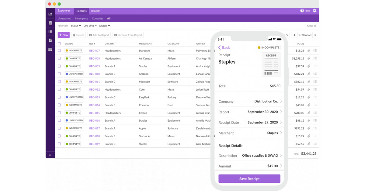Tap Save Receipt on the phone

pos(249,179)
